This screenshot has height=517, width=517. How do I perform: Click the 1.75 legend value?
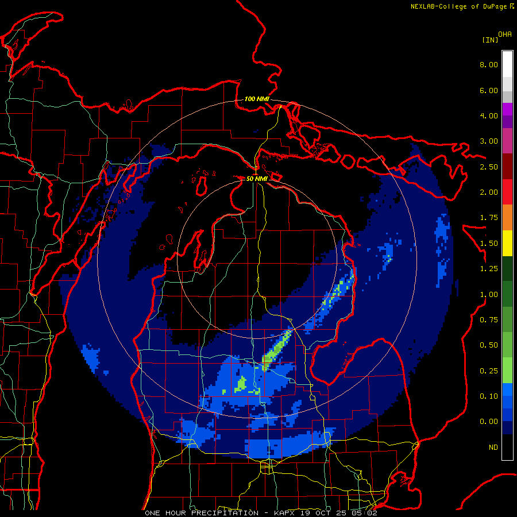coord(489,218)
